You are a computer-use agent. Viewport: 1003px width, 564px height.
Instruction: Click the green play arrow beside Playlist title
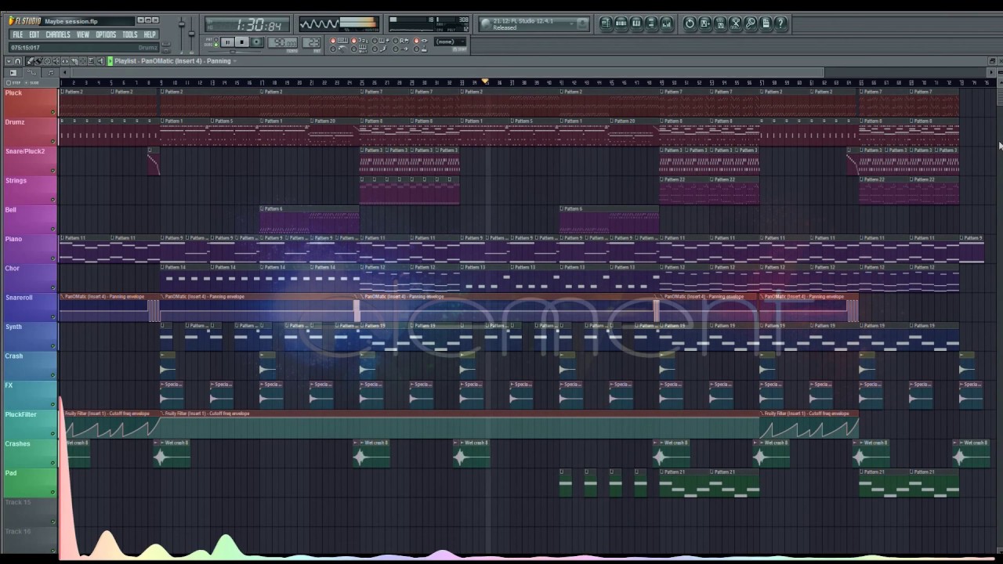(x=110, y=61)
